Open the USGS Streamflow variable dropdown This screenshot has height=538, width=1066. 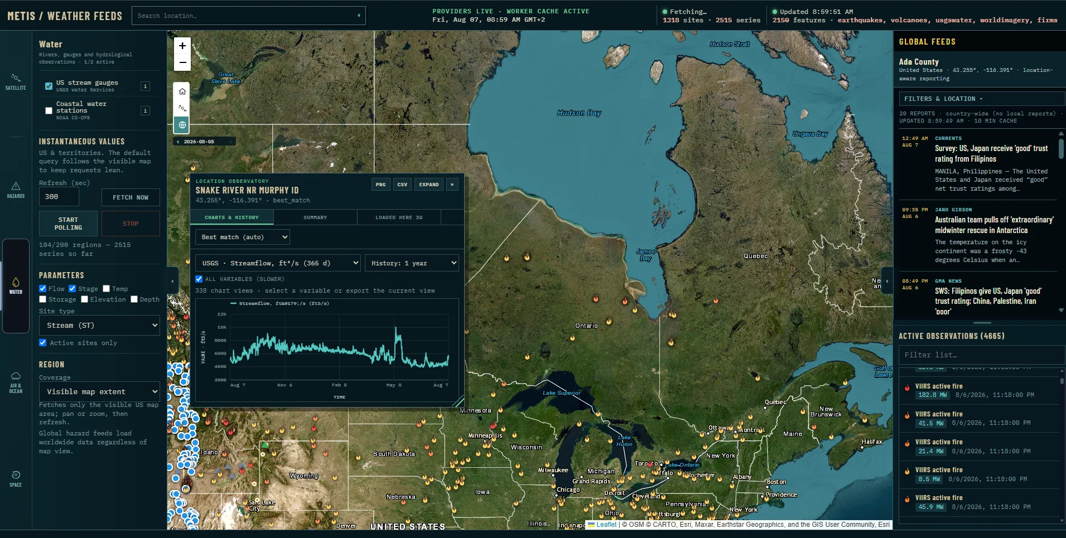pos(278,263)
